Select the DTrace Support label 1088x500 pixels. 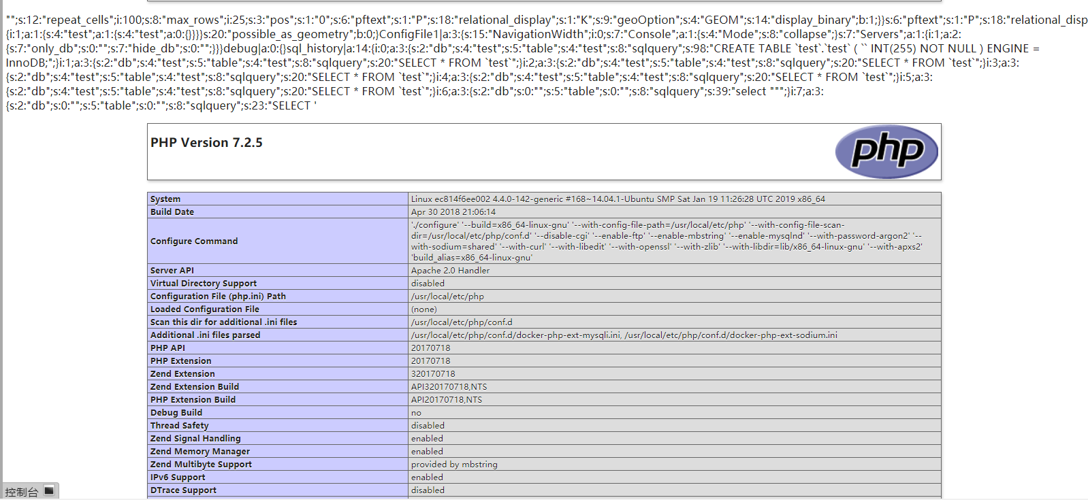pyautogui.click(x=183, y=490)
